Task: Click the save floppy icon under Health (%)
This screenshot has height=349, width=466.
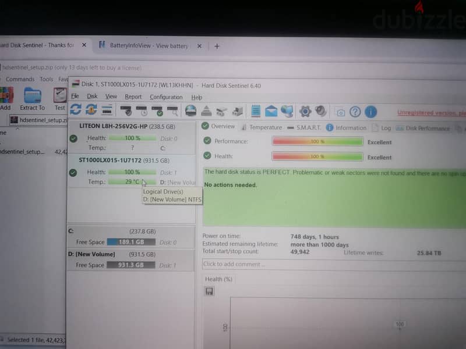Action: pyautogui.click(x=209, y=291)
